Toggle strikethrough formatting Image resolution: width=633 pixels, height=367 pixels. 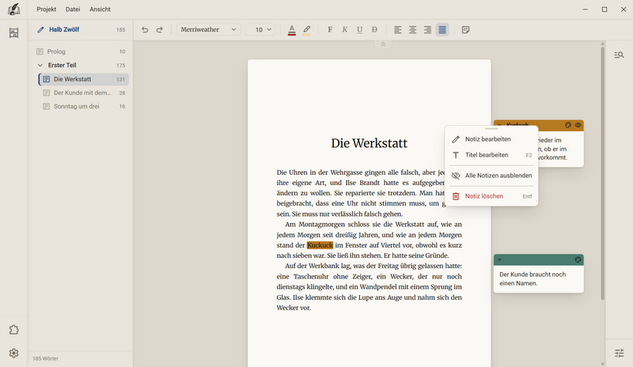374,30
